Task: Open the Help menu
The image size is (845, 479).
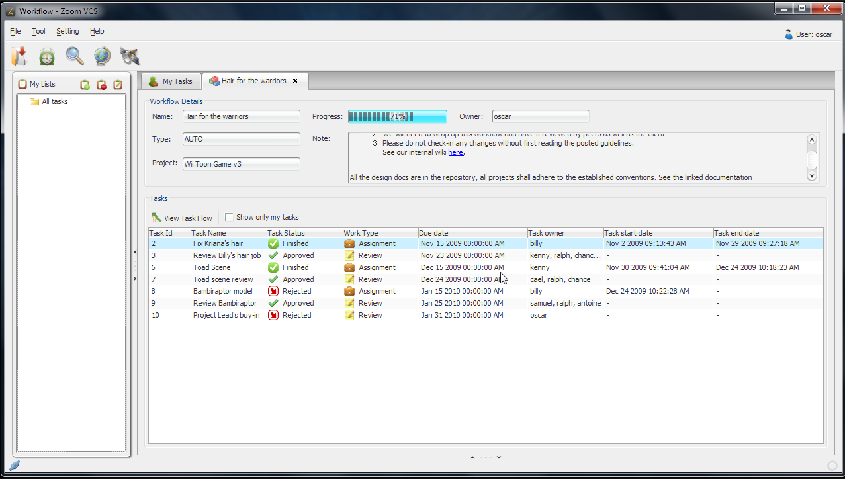Action: point(97,31)
